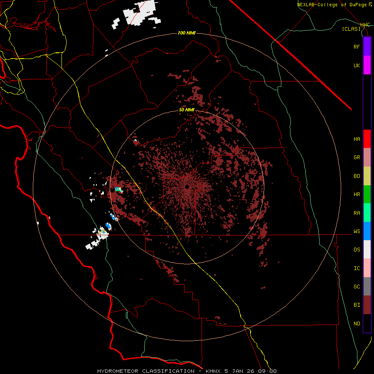Image resolution: width=374 pixels, height=374 pixels.
Task: Click the 'BI' legend label
Action: click(357, 305)
